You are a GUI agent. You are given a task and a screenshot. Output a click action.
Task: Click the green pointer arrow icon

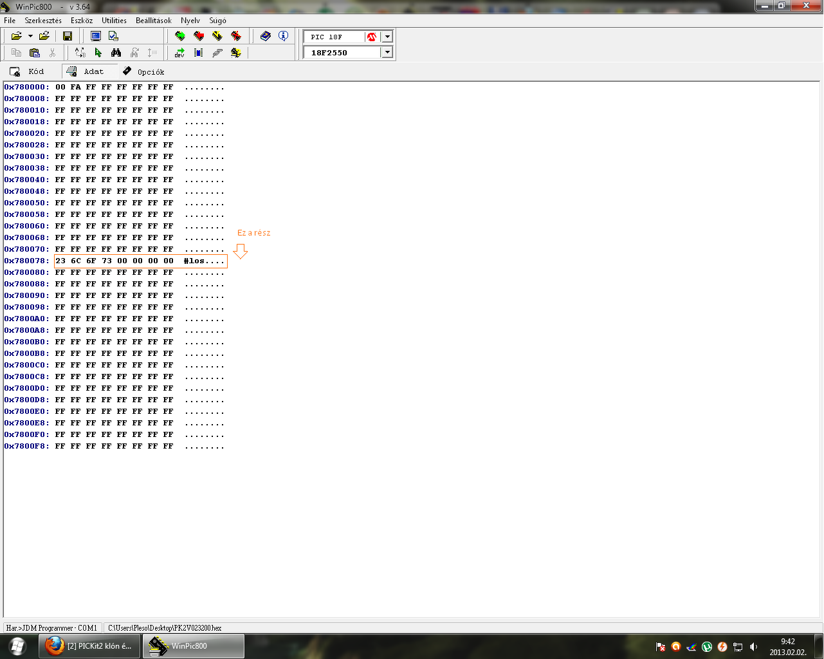click(98, 53)
